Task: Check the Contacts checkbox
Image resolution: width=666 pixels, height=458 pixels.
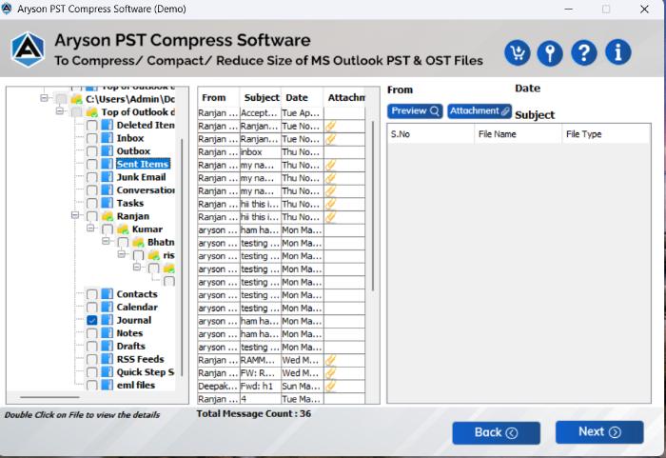Action: tap(91, 294)
